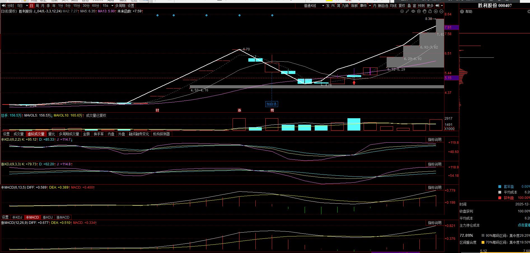Switch to the 换手率 turnover tab
Screen dimensions: 530x253
99,134
